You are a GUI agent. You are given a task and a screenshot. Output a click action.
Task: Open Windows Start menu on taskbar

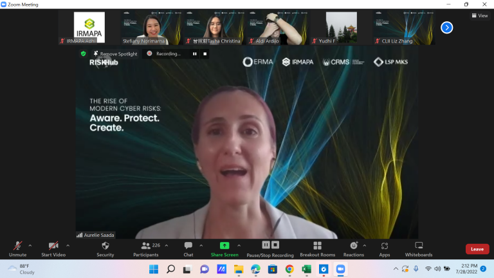click(x=154, y=268)
